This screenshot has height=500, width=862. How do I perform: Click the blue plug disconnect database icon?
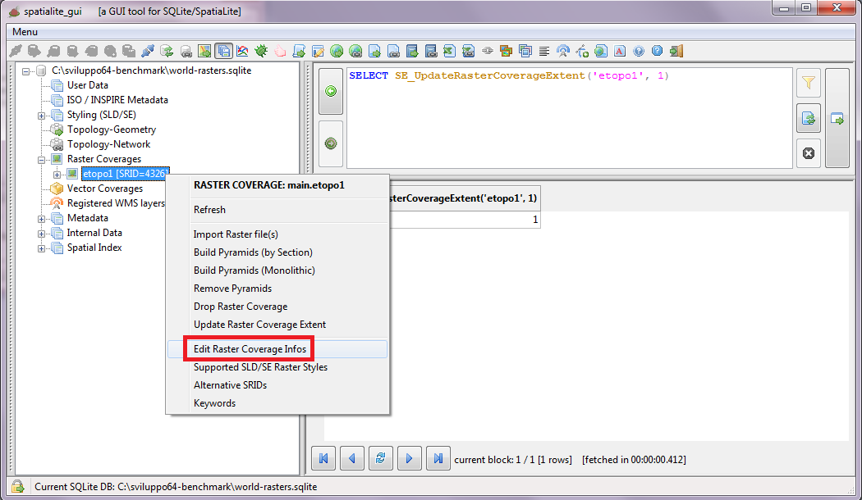148,51
